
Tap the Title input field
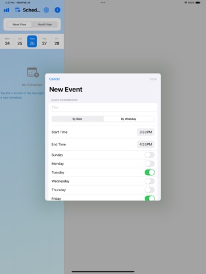[x=103, y=107]
